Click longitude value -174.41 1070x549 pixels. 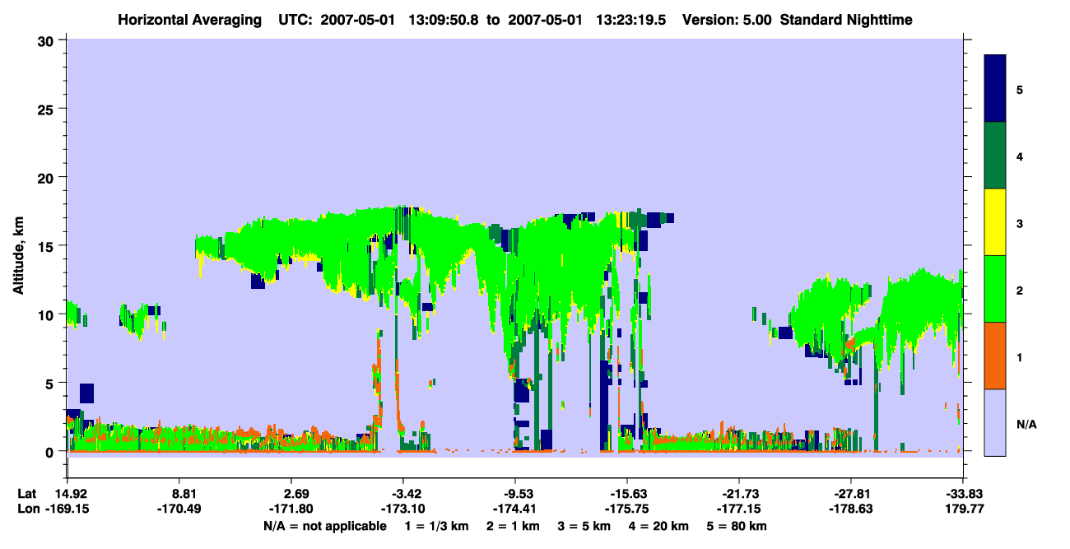pyautogui.click(x=515, y=509)
